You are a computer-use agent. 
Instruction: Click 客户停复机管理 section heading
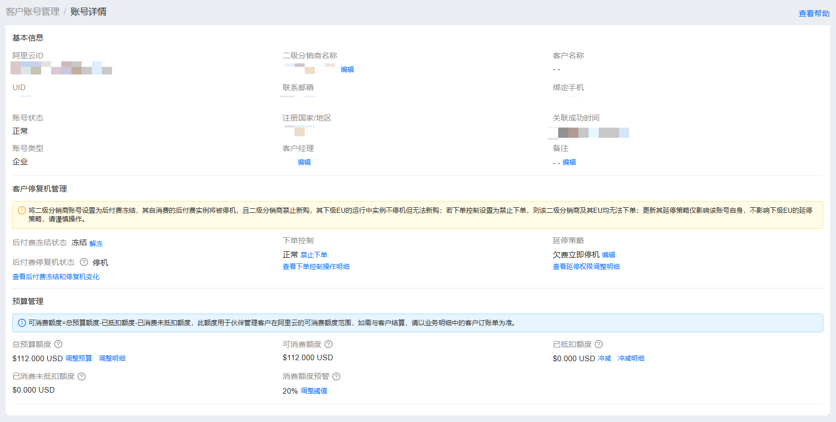(x=40, y=189)
